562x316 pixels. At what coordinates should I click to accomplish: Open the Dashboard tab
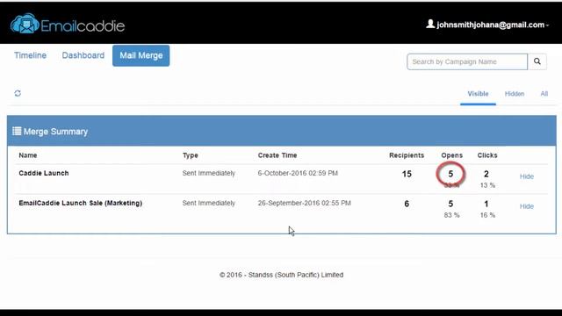point(83,55)
